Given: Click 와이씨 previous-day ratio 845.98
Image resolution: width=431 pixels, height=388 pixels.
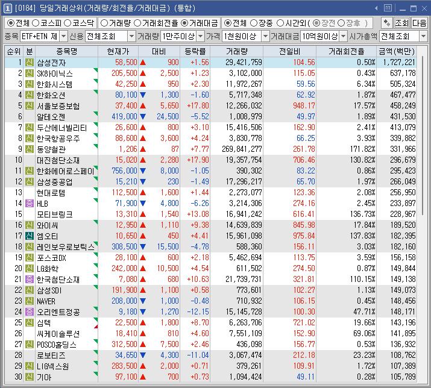Looking at the screenshot, I should click(304, 225).
